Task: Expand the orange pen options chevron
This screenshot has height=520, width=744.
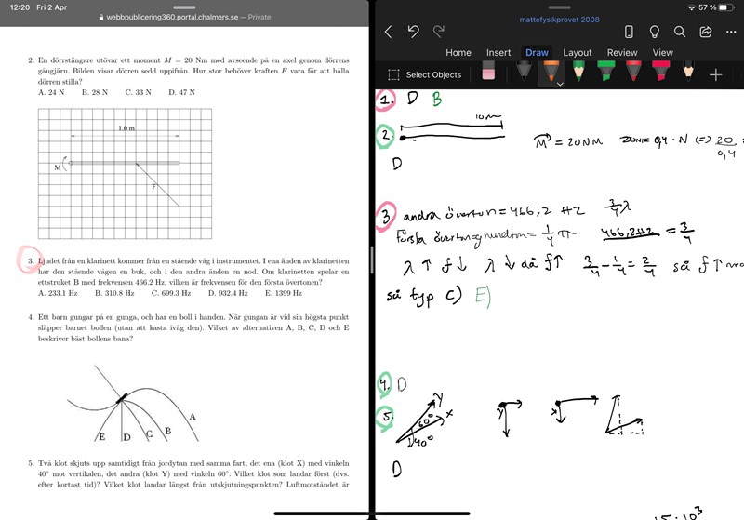Action: 560,85
